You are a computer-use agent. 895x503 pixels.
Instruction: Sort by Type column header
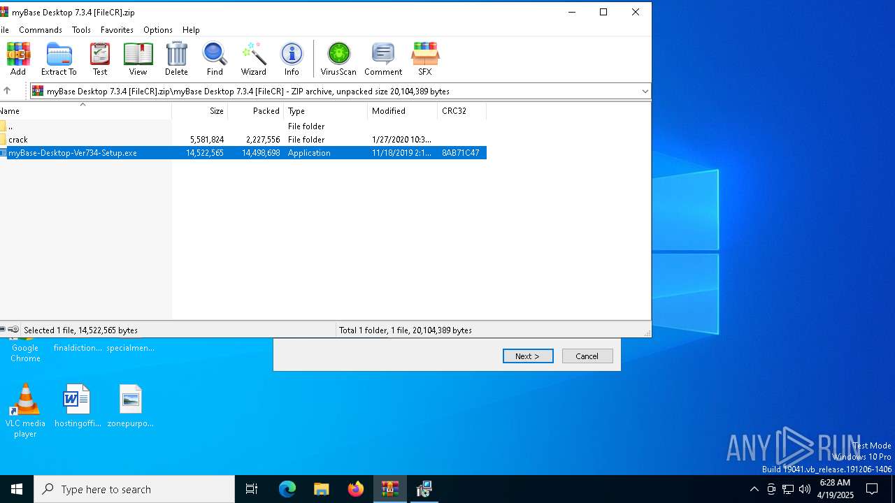pyautogui.click(x=326, y=111)
